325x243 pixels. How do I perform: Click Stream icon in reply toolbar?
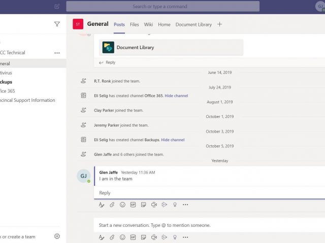(x=165, y=205)
